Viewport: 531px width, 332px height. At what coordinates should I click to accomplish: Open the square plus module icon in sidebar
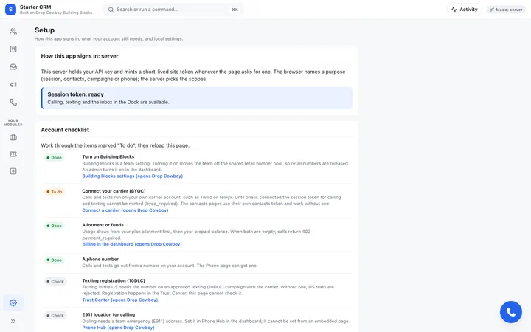click(x=13, y=171)
